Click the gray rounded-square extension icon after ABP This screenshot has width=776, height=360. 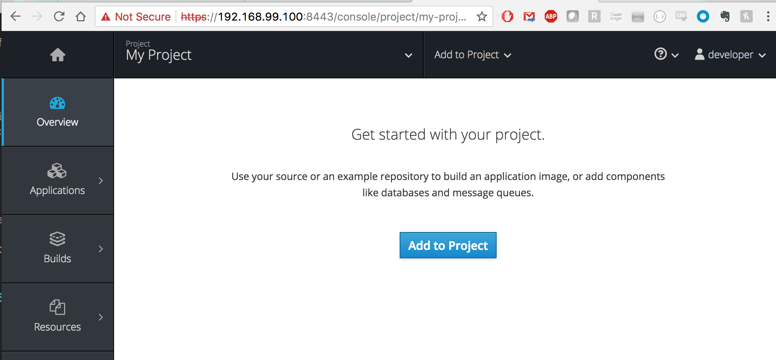tap(573, 16)
